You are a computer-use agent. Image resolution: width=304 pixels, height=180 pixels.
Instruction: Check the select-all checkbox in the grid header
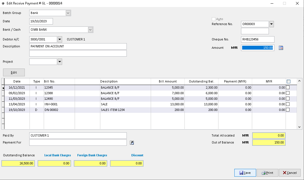[x=289, y=81]
